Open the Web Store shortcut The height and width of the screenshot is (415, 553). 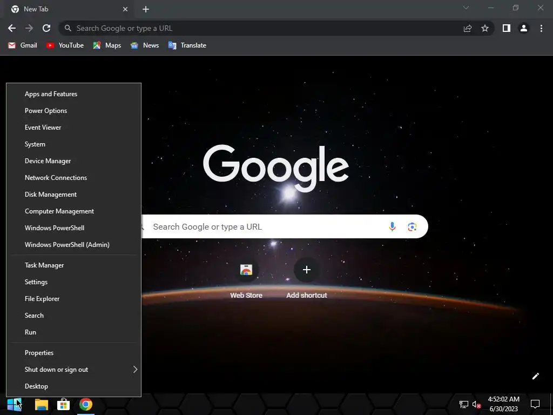click(x=246, y=278)
